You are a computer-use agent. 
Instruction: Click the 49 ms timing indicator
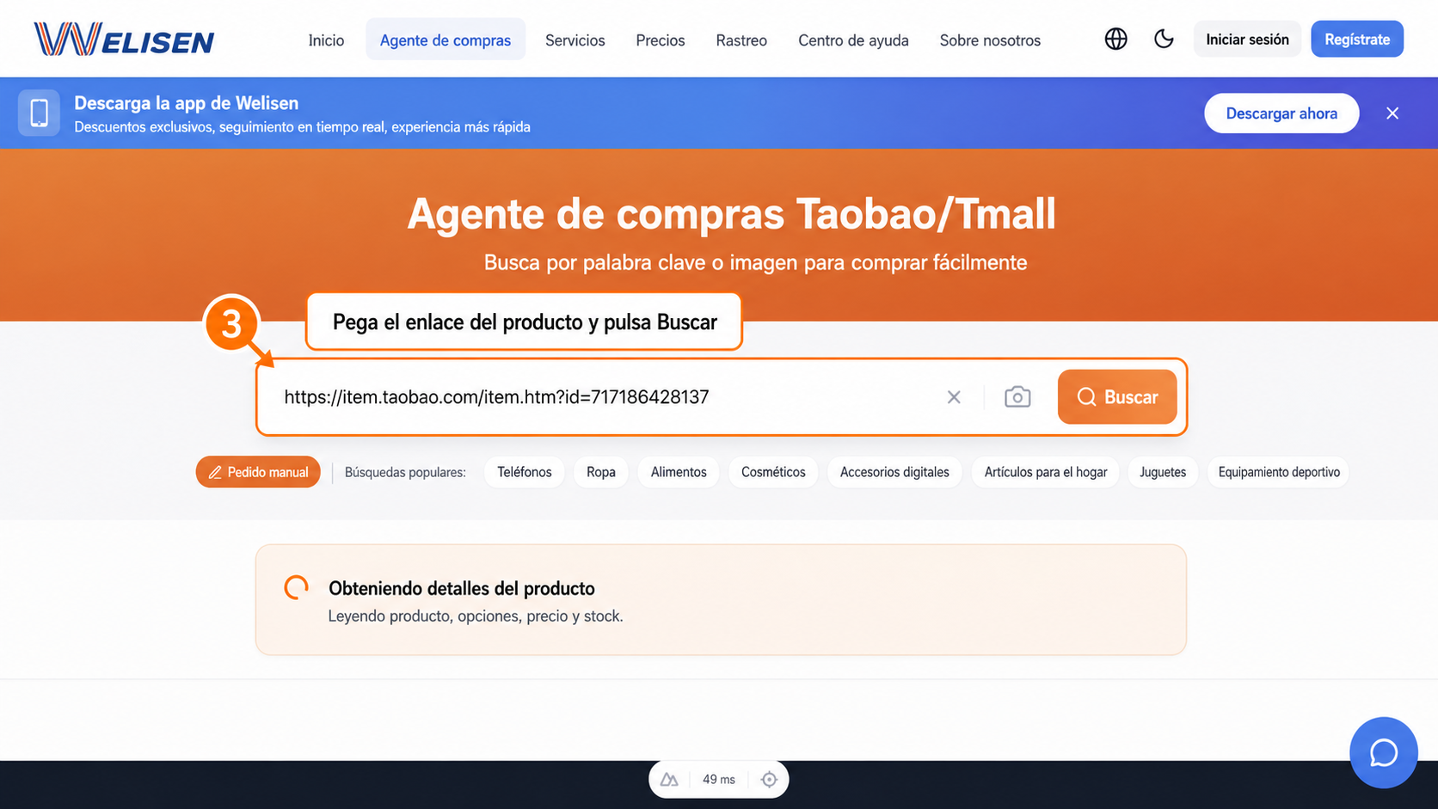pos(719,780)
